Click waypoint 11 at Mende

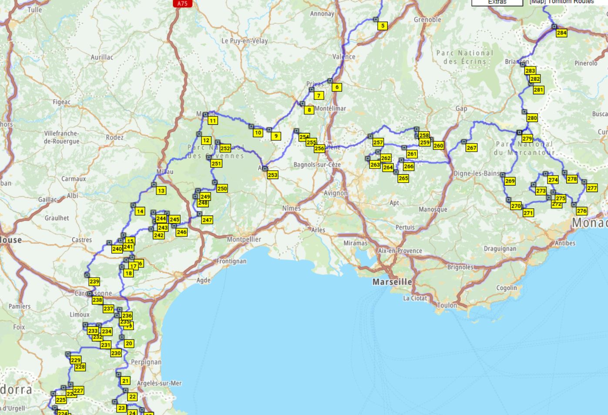(x=212, y=121)
